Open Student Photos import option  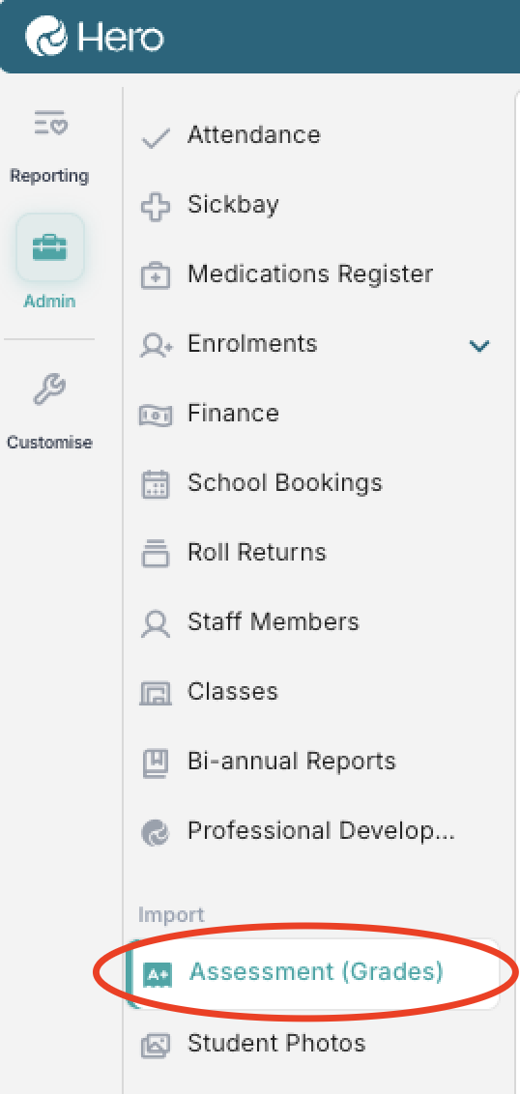click(x=314, y=1044)
